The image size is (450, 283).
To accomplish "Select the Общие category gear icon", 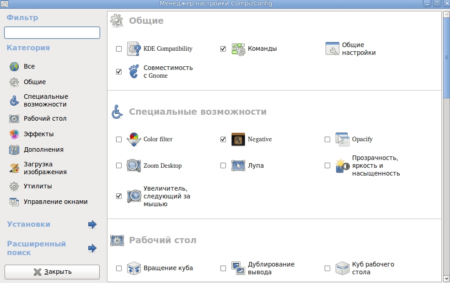I will [x=14, y=82].
